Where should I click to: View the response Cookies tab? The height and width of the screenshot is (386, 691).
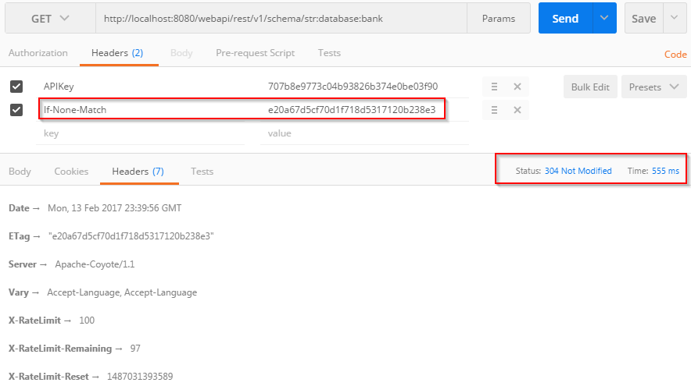(x=71, y=171)
